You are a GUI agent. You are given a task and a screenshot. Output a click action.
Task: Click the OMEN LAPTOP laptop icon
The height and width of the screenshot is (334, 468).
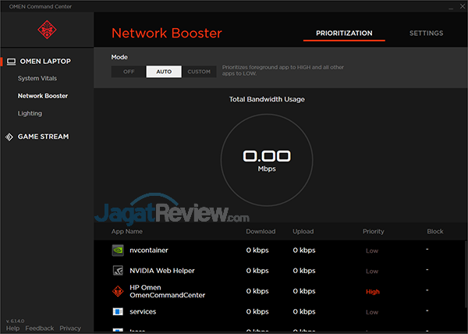click(x=11, y=62)
